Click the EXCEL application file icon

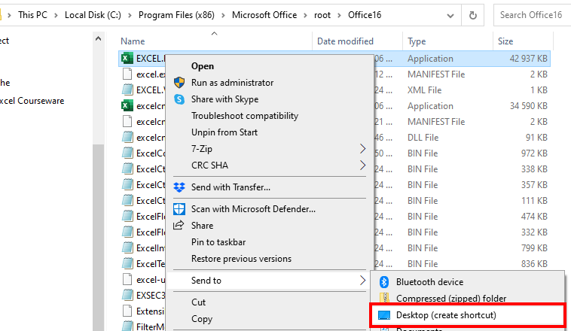pyautogui.click(x=127, y=58)
